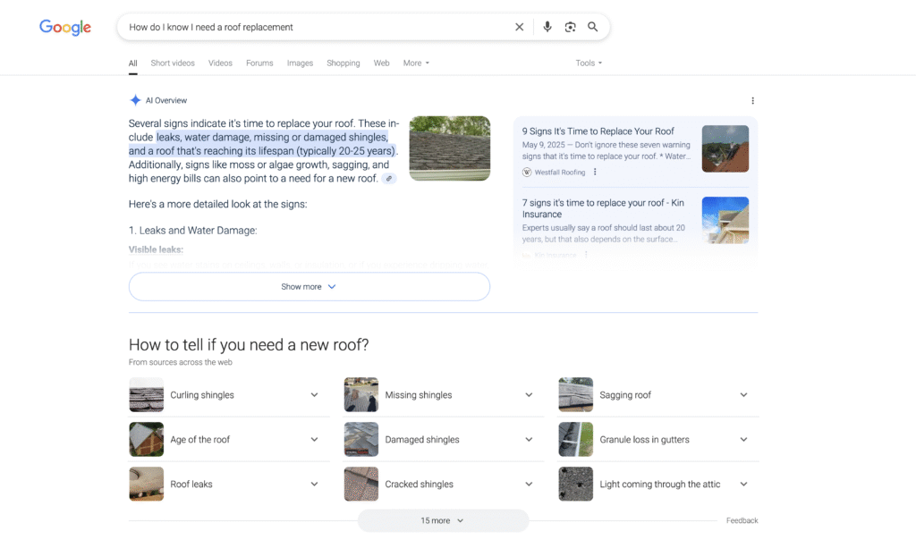The height and width of the screenshot is (540, 916).
Task: Click '1. Leaks and Water Damage:' text
Action: point(193,231)
